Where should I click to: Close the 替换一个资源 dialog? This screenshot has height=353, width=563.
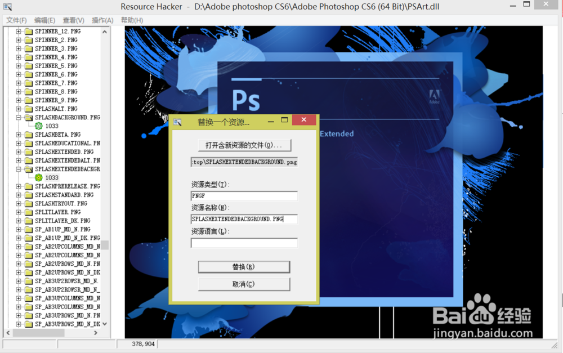coord(304,119)
